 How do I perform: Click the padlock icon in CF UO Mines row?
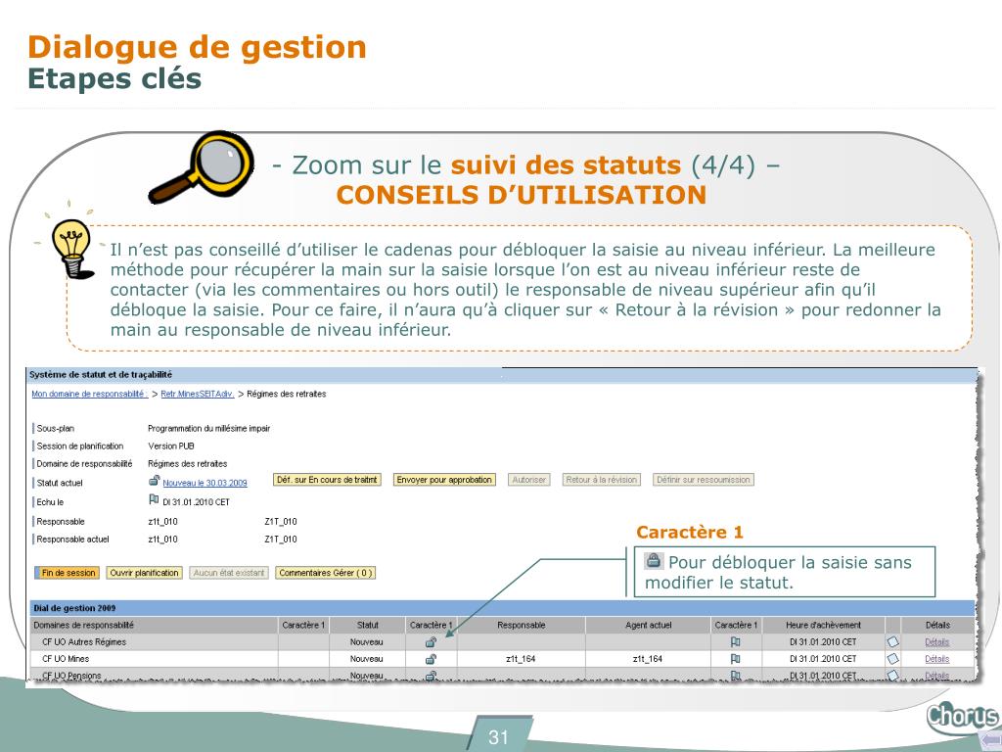pyautogui.click(x=431, y=659)
